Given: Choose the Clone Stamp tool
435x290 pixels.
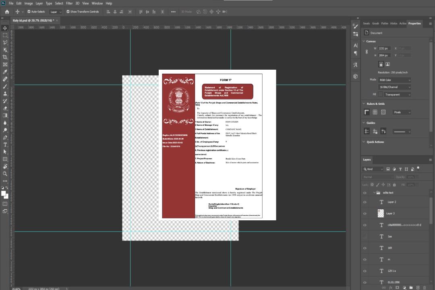Looking at the screenshot, I should [x=5, y=94].
